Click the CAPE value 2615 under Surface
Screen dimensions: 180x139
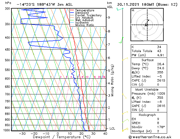point(161,80)
